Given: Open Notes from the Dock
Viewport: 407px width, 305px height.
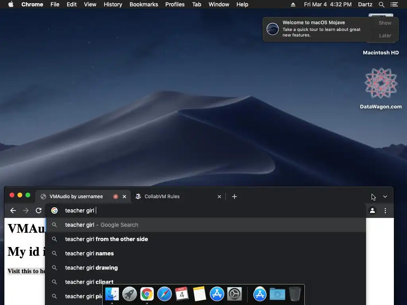Looking at the screenshot, I should 200,294.
